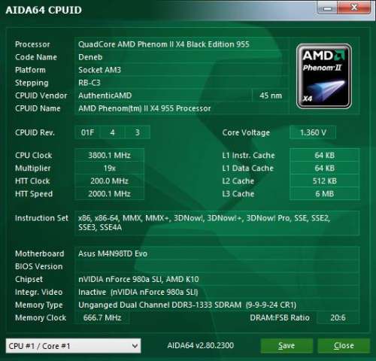Select the HTT Speed 2000.1 MHz value
376x361 pixels.
(109, 193)
